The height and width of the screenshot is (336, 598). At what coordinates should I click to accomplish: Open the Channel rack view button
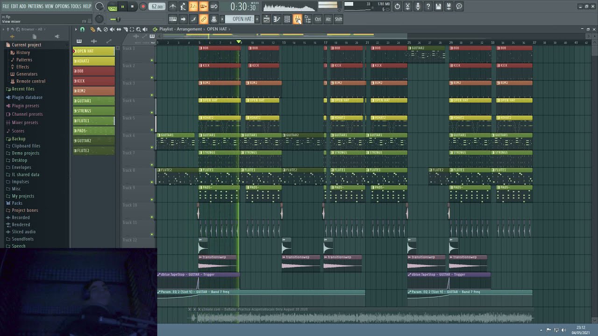pyautogui.click(x=287, y=19)
